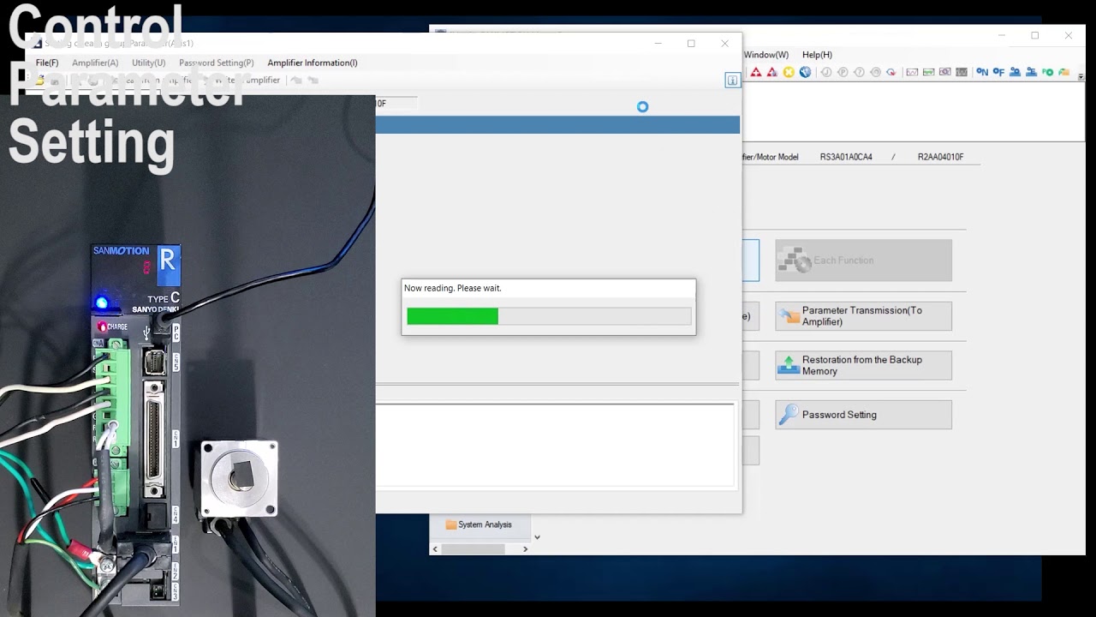Click the blue OF toolbar icon
Viewport: 1096px width, 617px height.
pos(998,72)
